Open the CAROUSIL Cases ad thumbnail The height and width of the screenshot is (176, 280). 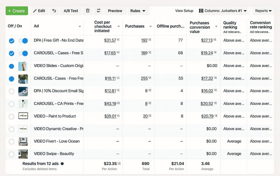tap(23, 79)
